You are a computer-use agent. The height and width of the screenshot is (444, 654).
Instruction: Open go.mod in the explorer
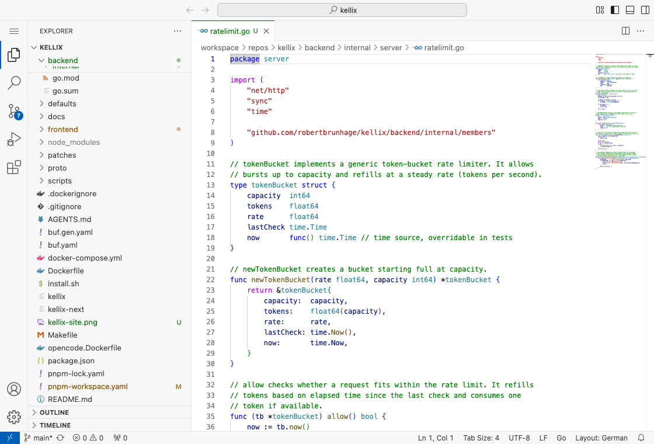tap(110, 78)
